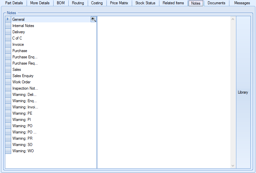Screen dimensions: 256x173
Task: Open the Price Matrix tab
Action: click(x=119, y=3)
